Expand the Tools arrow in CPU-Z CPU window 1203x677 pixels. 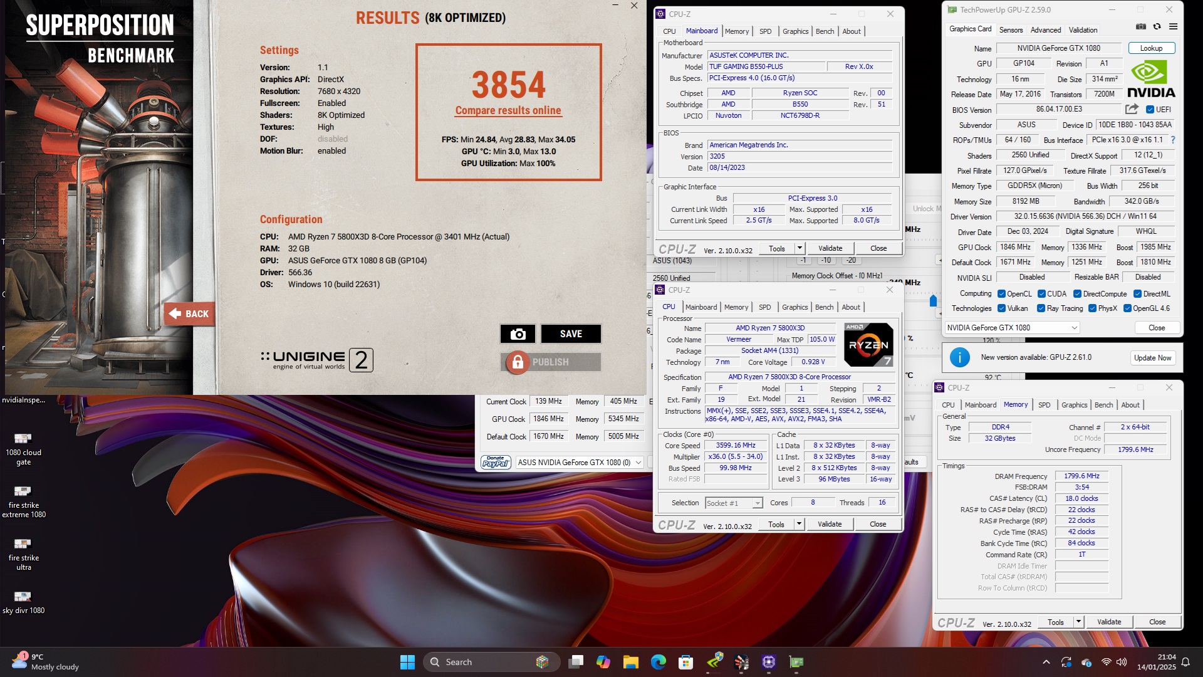798,524
